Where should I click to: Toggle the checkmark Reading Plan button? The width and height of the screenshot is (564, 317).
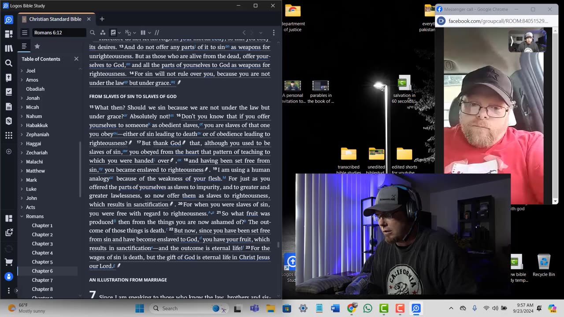(x=113, y=33)
